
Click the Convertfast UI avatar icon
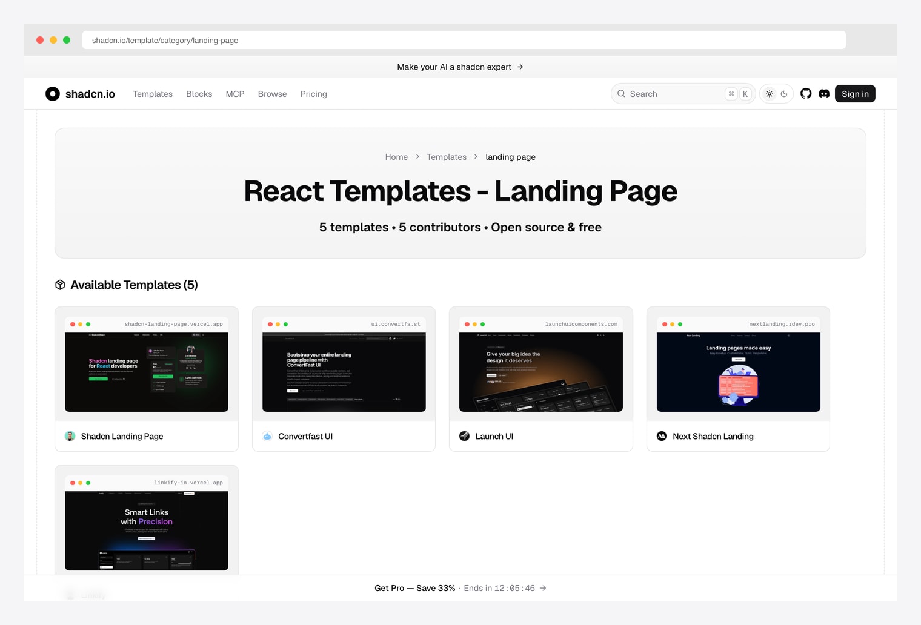pyautogui.click(x=267, y=436)
